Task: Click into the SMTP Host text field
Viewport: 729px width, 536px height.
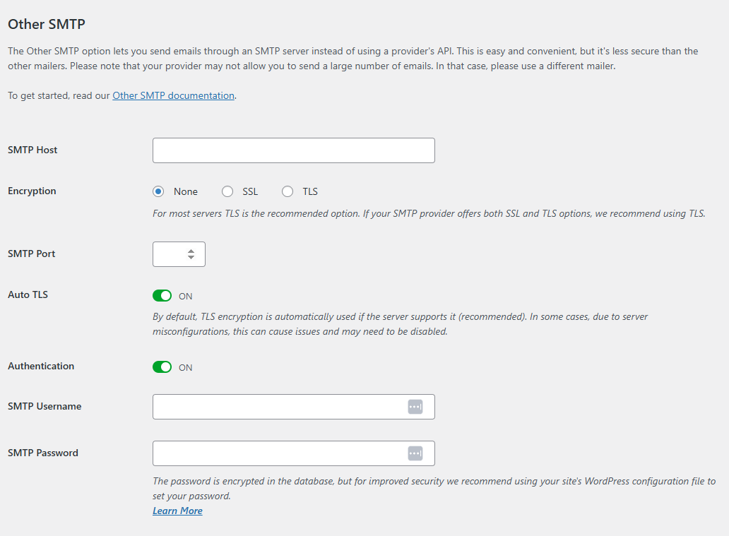Action: (293, 150)
